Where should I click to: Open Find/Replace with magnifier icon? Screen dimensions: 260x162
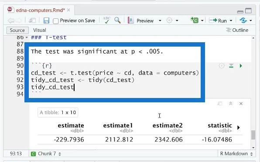(117, 20)
